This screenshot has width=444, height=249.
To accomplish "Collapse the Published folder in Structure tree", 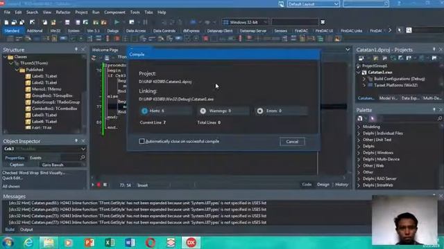I will [17, 70].
